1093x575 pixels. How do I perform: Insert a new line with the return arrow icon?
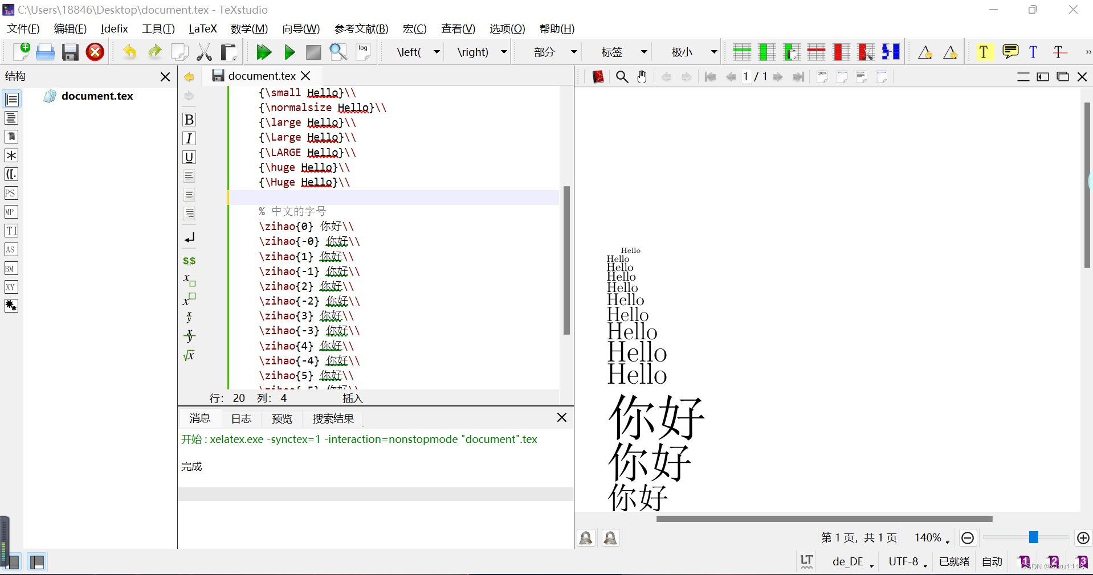189,238
